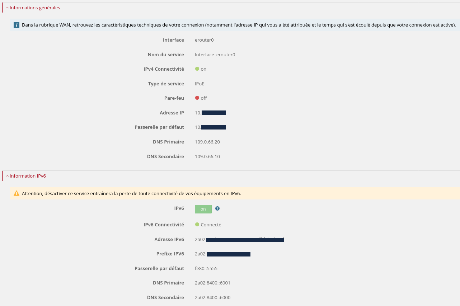Click the Connecté status text

coord(211,225)
